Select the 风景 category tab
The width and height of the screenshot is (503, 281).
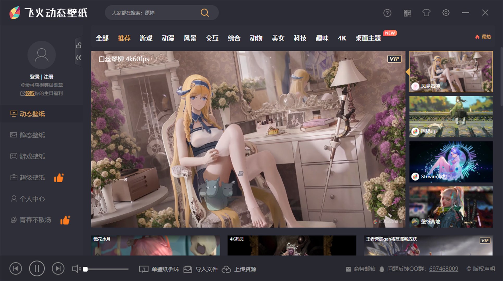(190, 38)
